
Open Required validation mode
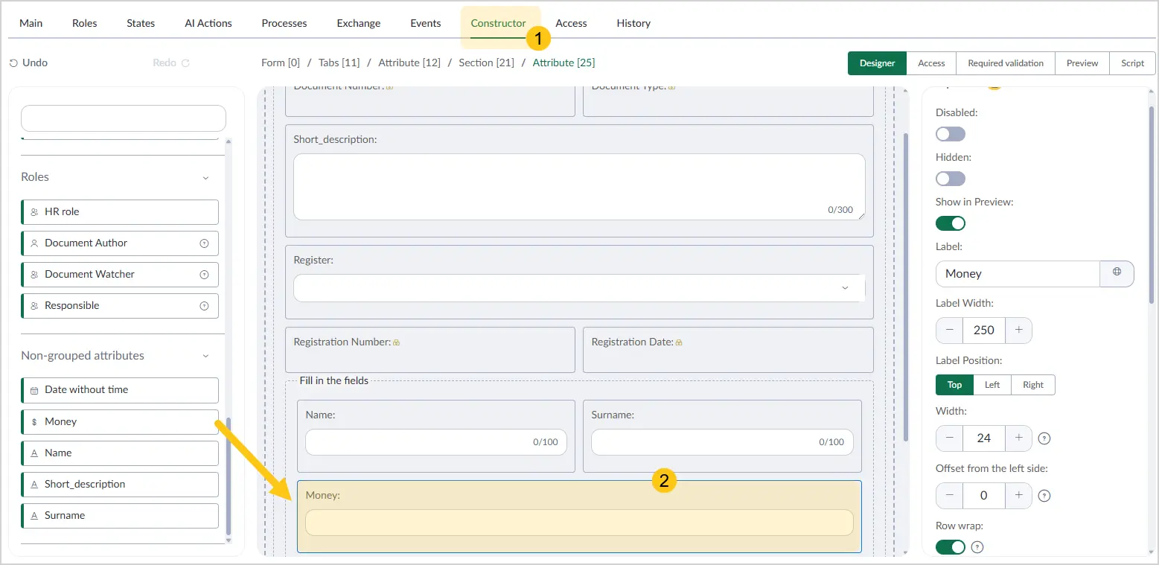(x=1006, y=63)
